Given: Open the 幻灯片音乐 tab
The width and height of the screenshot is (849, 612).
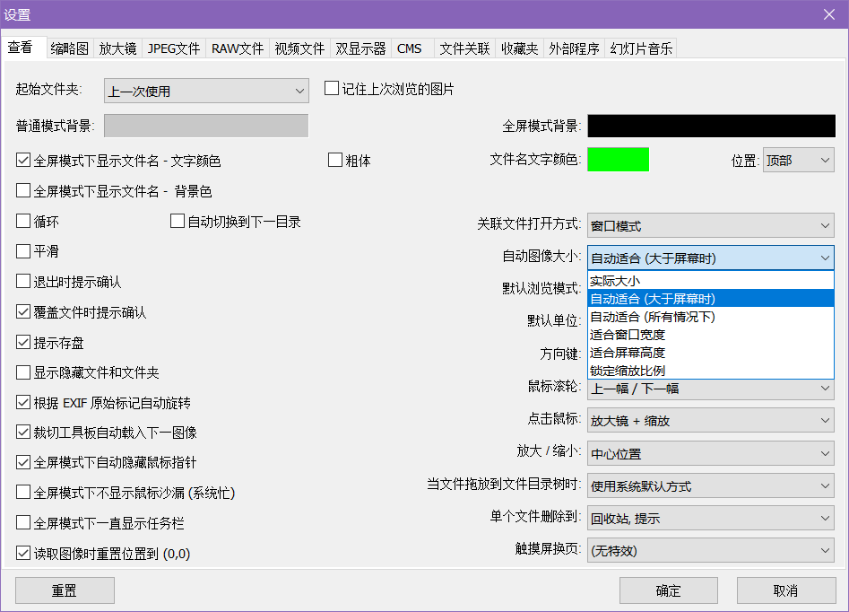Looking at the screenshot, I should click(x=641, y=48).
